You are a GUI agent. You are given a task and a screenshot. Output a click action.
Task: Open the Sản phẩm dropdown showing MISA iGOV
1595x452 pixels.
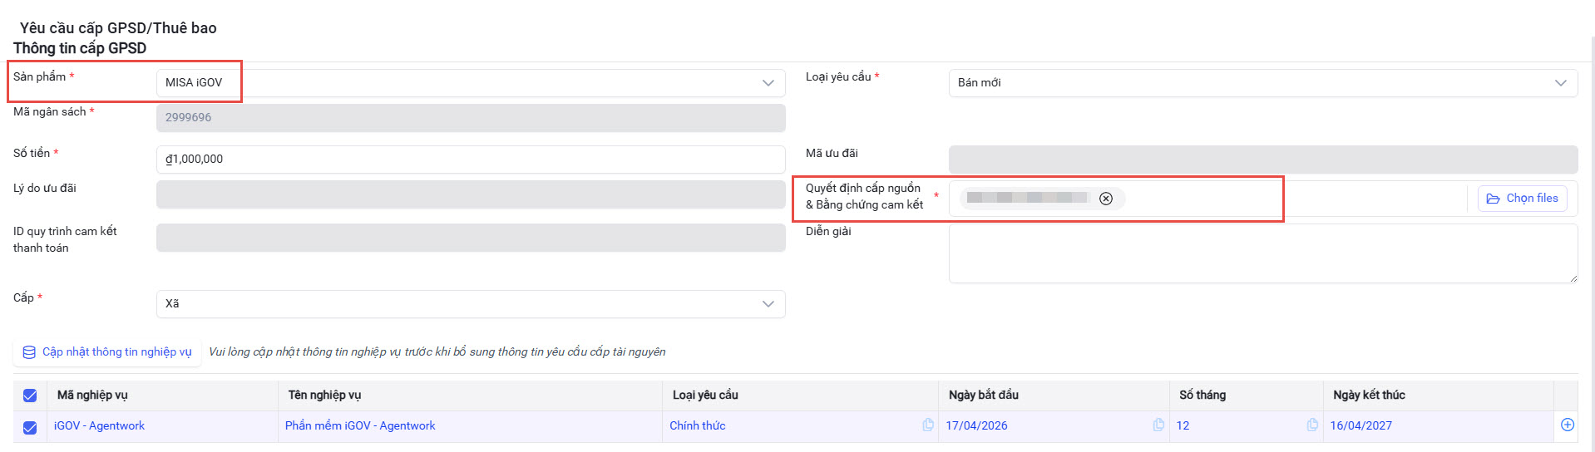point(470,83)
